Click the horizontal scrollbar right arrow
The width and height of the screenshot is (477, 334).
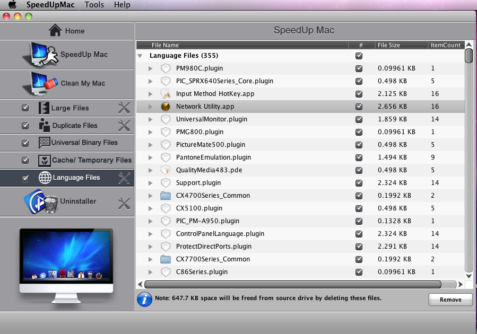pyautogui.click(x=460, y=285)
